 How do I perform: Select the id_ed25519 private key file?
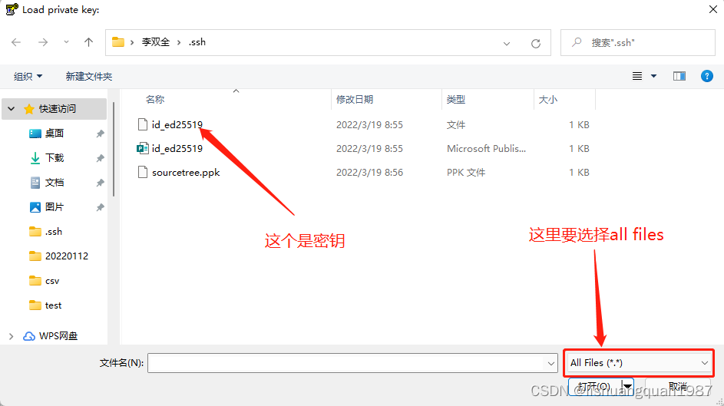coord(177,124)
